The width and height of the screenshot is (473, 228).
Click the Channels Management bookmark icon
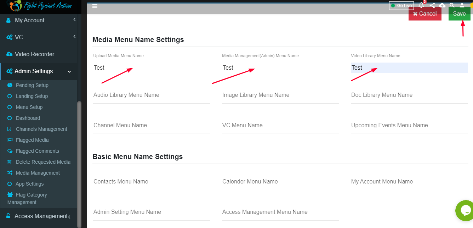tap(10, 129)
